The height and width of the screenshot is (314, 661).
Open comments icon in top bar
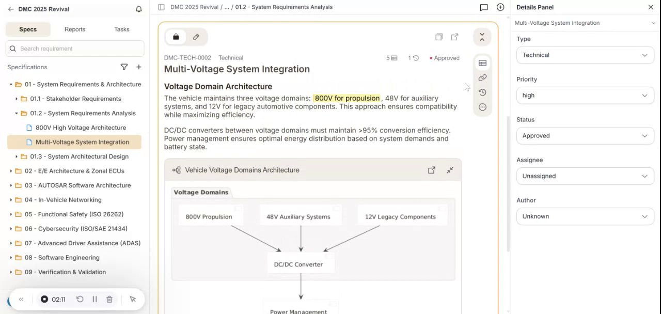click(484, 7)
